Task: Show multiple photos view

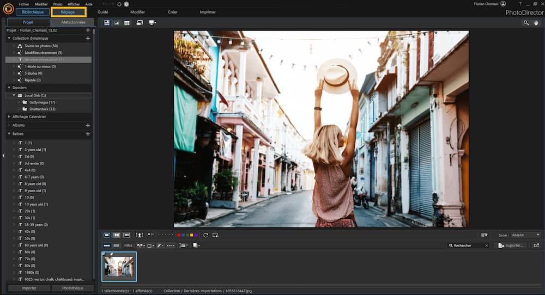Action: (x=126, y=235)
